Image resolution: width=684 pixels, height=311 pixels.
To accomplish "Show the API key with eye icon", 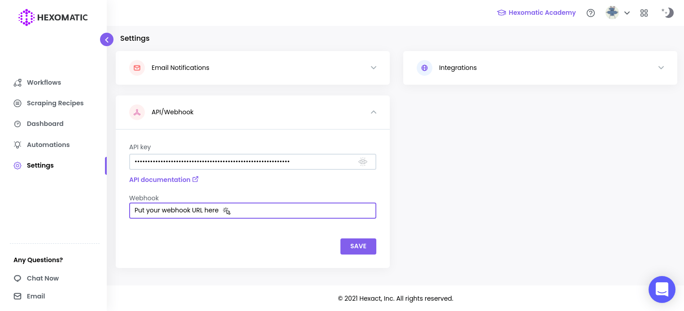I will click(x=363, y=162).
